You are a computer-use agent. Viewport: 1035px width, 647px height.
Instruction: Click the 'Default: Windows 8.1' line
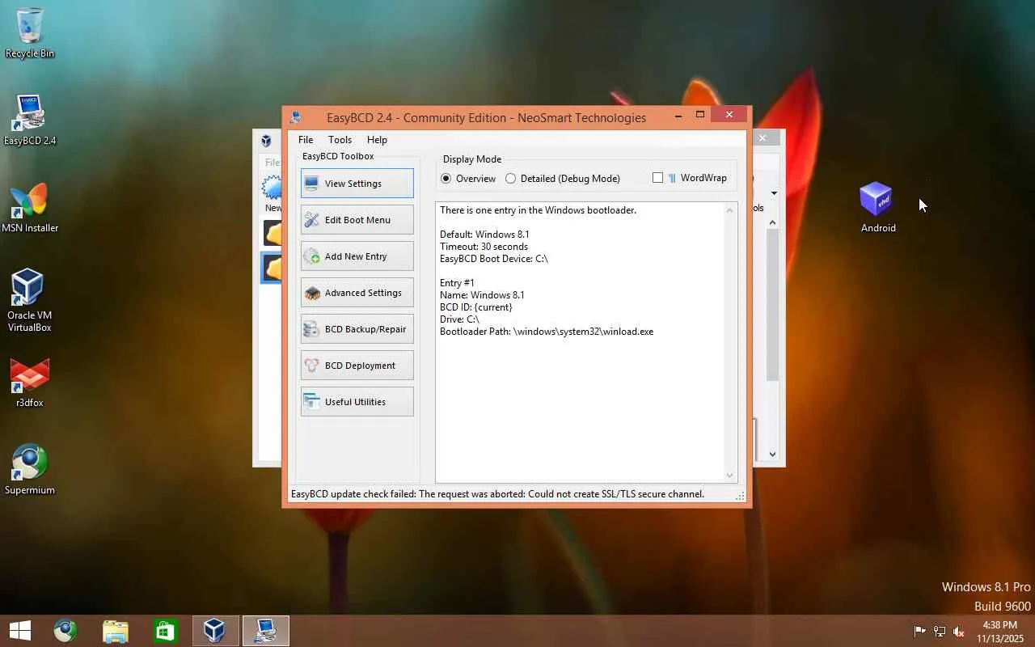[x=484, y=235]
